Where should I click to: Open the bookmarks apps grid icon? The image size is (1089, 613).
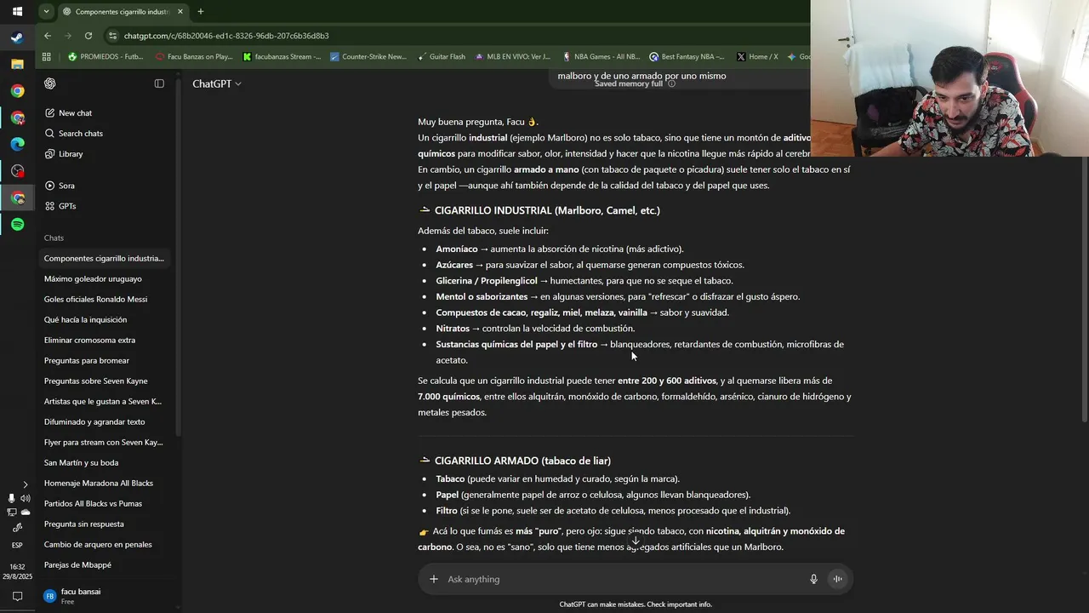point(47,57)
